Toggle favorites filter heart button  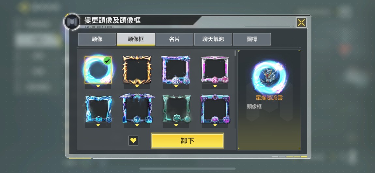click(x=133, y=140)
